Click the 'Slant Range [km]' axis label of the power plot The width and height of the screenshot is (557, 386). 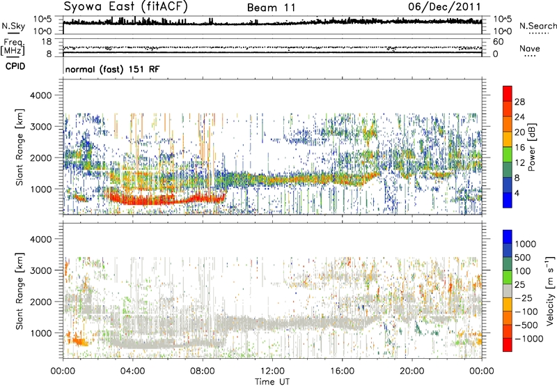[x=19, y=147]
